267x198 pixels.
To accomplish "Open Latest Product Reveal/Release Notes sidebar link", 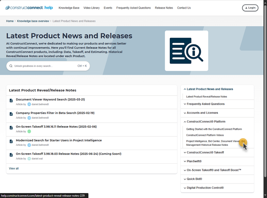I will [x=206, y=97].
